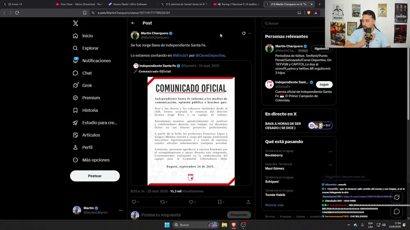Image resolution: width=410 pixels, height=230 pixels.
Task: Click Mostrar más under trends
Action: (274, 205)
